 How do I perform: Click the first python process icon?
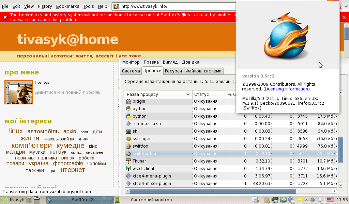[128, 109]
